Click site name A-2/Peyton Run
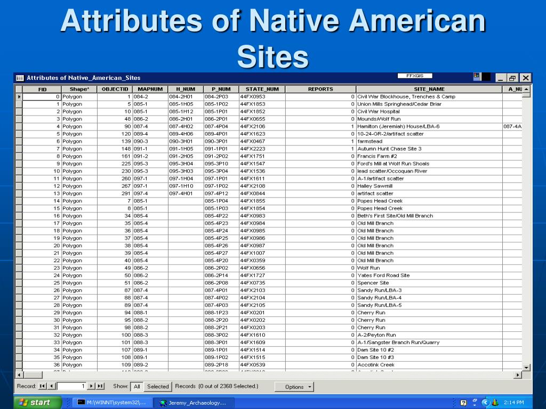Screen dimensions: 546x409 pos(376,335)
